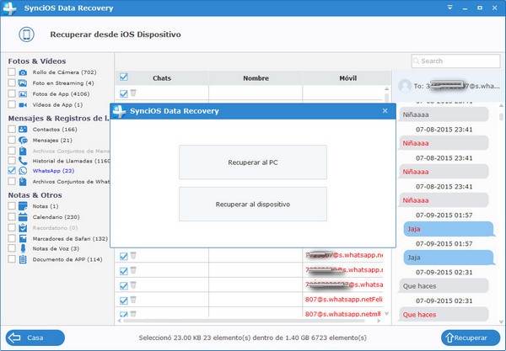The width and height of the screenshot is (506, 351).
Task: Tick the Rollo de Cámara checkbox
Action: coord(12,72)
